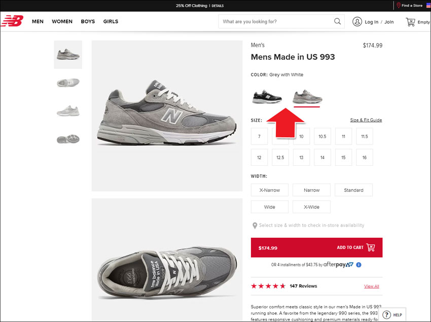Click the New Balance logo
This screenshot has width=431, height=322.
pos(12,21)
